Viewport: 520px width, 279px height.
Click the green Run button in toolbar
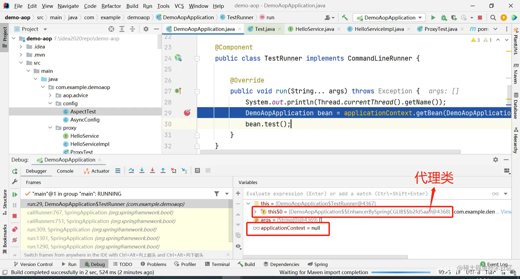(433, 18)
